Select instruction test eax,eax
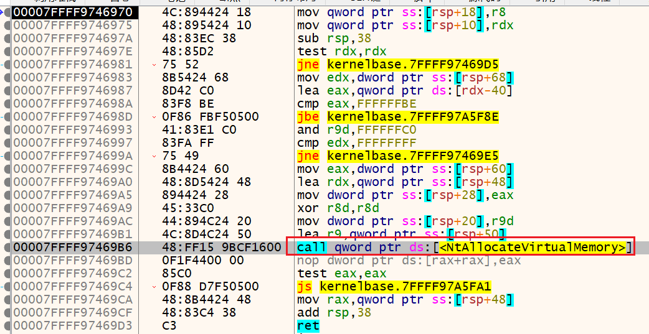Viewport: 649px width, 334px height. point(342,274)
